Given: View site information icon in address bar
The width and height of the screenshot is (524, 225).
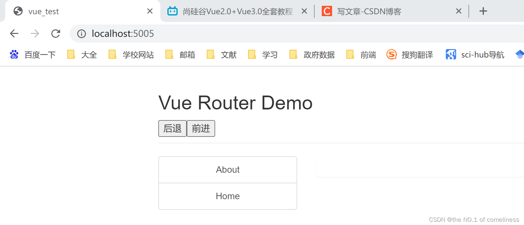Looking at the screenshot, I should [81, 34].
